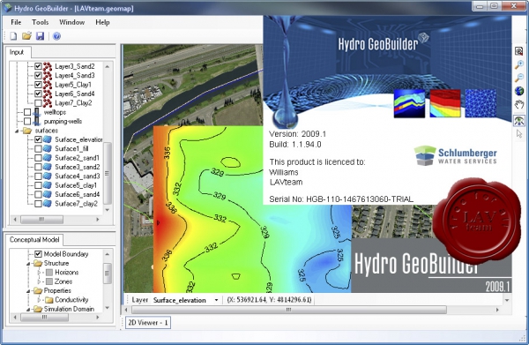
Task: Open the File menu
Action: pyautogui.click(x=16, y=22)
